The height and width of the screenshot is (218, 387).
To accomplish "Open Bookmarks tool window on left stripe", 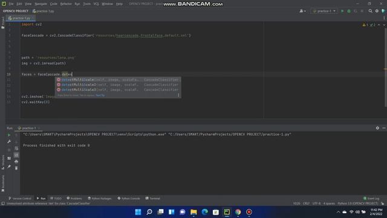I will (x=3, y=183).
